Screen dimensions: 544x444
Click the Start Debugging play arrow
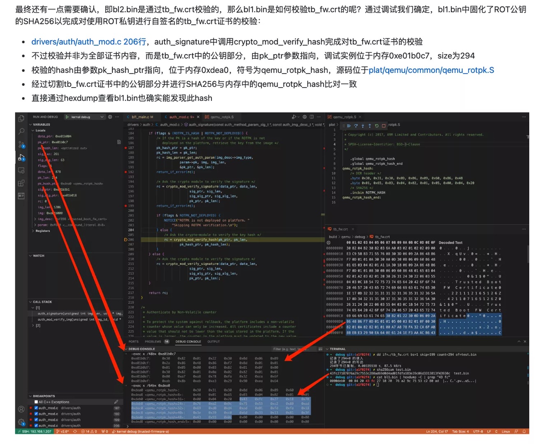67,117
